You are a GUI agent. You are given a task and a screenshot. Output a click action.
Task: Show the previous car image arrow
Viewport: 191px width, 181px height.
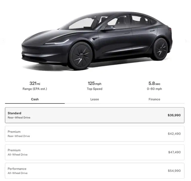pyautogui.click(x=3, y=41)
